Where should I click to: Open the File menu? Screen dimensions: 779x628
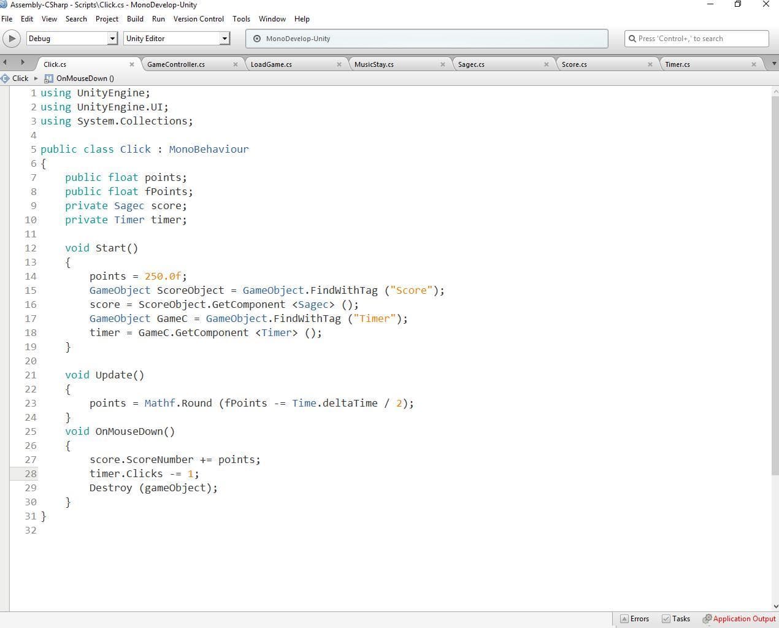[7, 19]
